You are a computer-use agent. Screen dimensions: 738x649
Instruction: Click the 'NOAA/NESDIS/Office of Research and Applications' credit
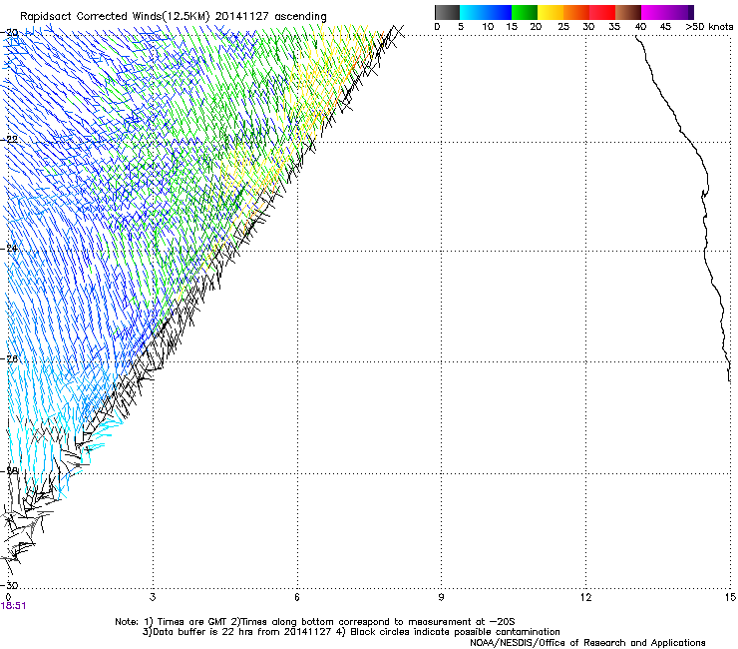[x=587, y=642]
